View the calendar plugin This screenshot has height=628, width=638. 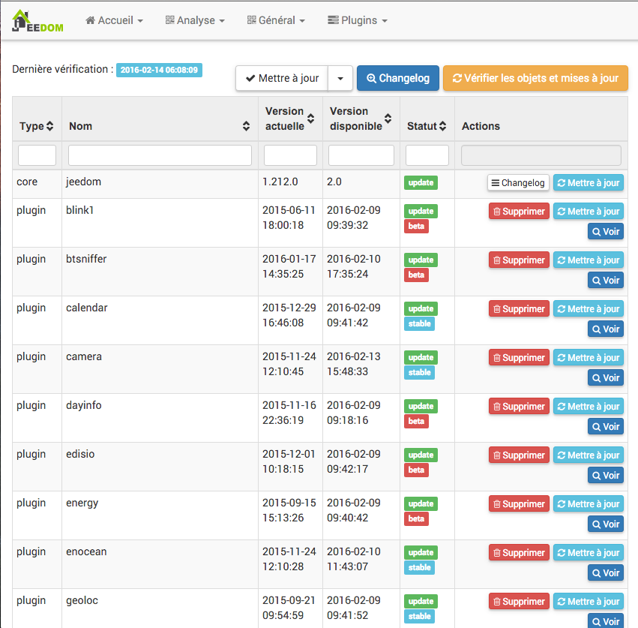click(606, 329)
